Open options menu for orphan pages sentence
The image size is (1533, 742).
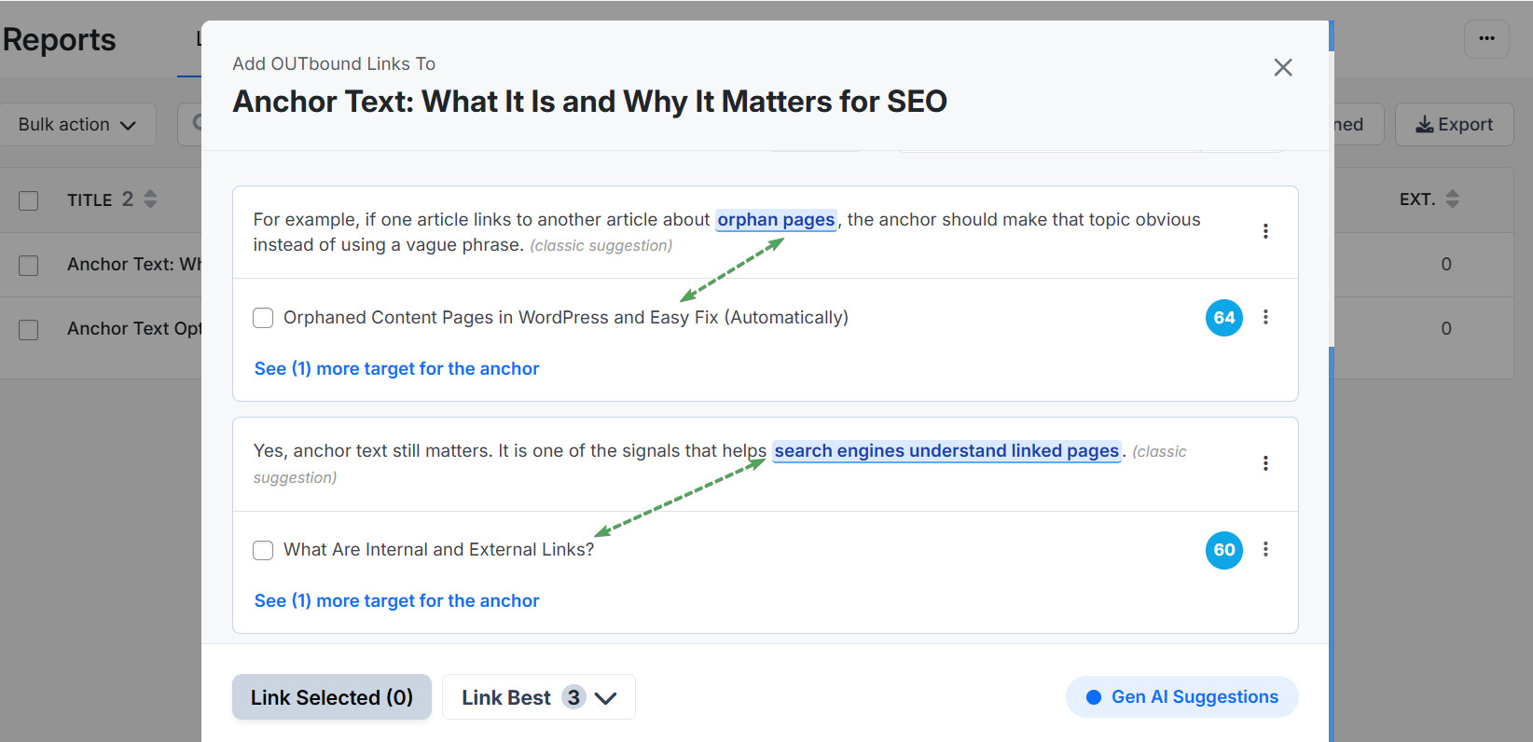pyautogui.click(x=1265, y=231)
